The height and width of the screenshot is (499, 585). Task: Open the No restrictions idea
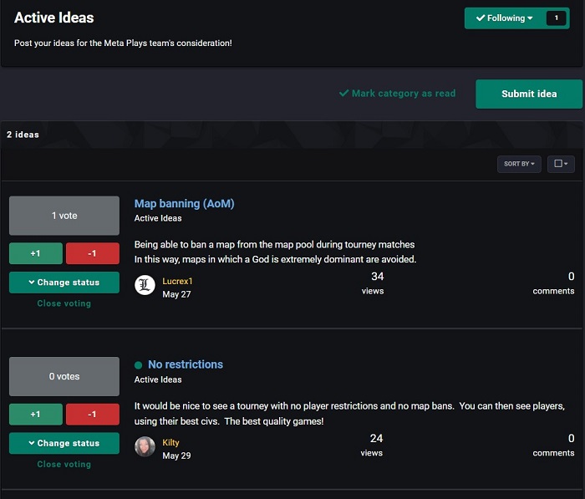pos(186,364)
